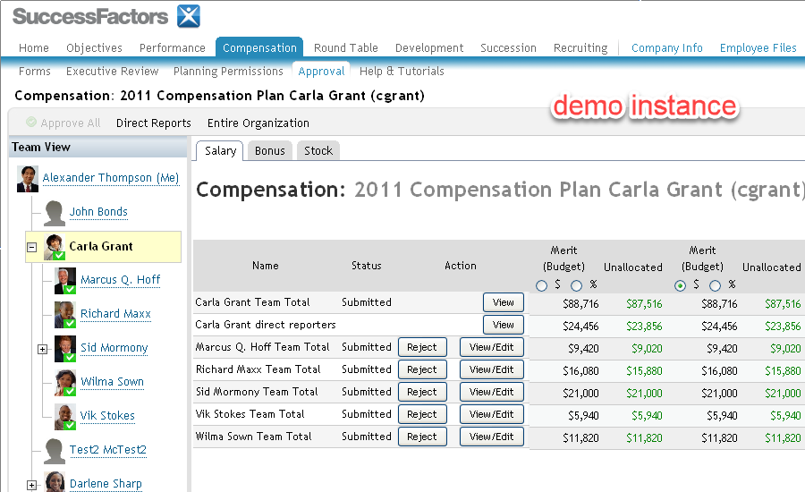Reject Vik Stokes Team Total
This screenshot has width=805, height=492.
point(422,414)
